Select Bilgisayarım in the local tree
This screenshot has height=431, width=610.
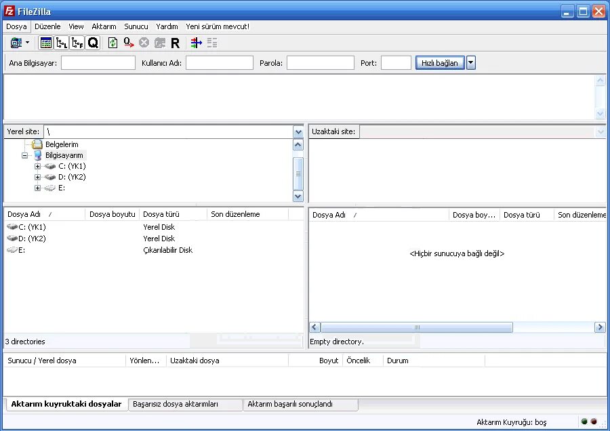pyautogui.click(x=64, y=155)
